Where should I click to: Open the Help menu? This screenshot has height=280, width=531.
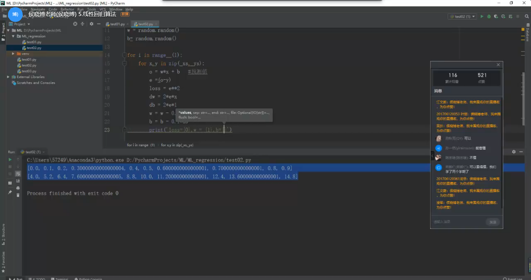point(129,9)
